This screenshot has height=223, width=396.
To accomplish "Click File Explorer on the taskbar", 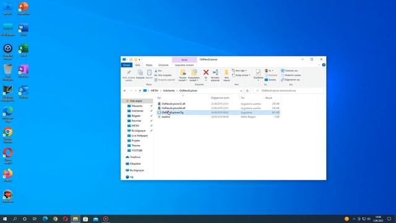I will (75, 219).
